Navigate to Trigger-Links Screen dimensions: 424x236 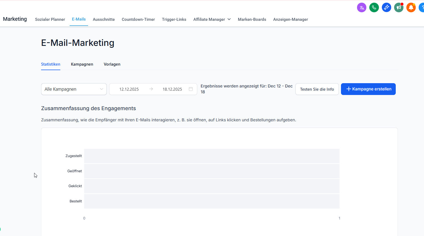click(x=174, y=19)
